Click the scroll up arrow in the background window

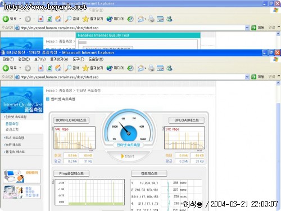click(x=278, y=34)
